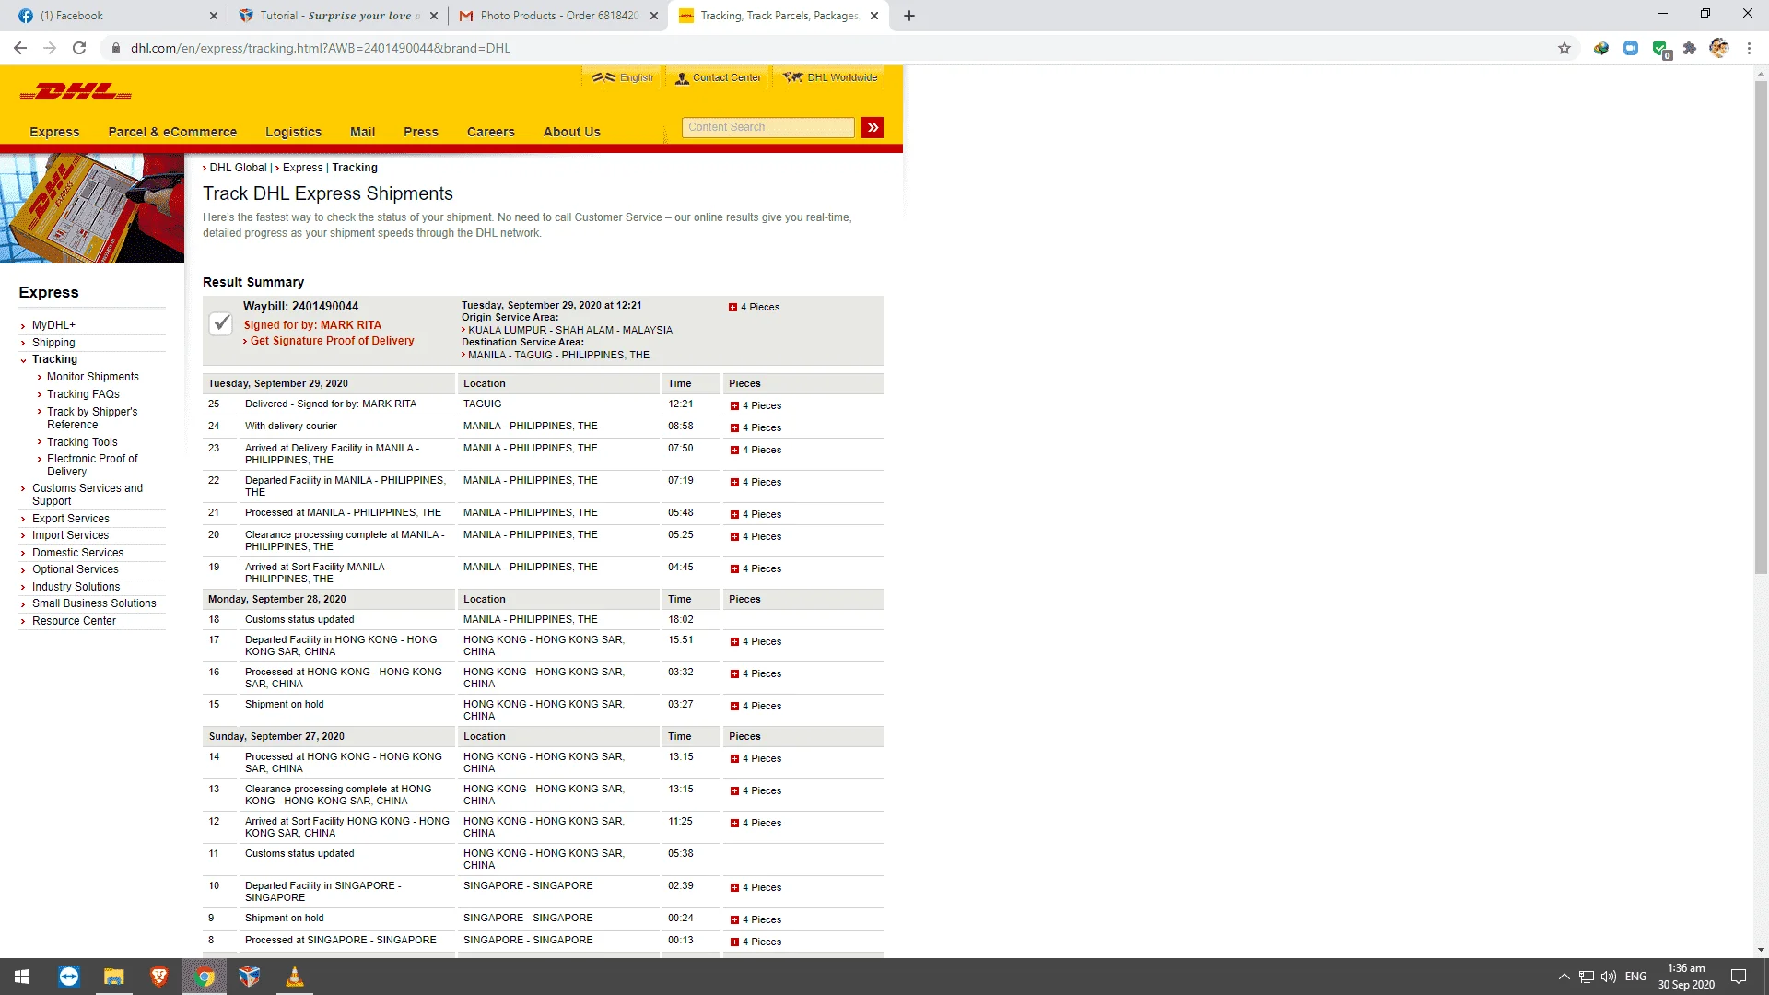1769x995 pixels.
Task: Click the DHL logo
Action: click(x=76, y=91)
